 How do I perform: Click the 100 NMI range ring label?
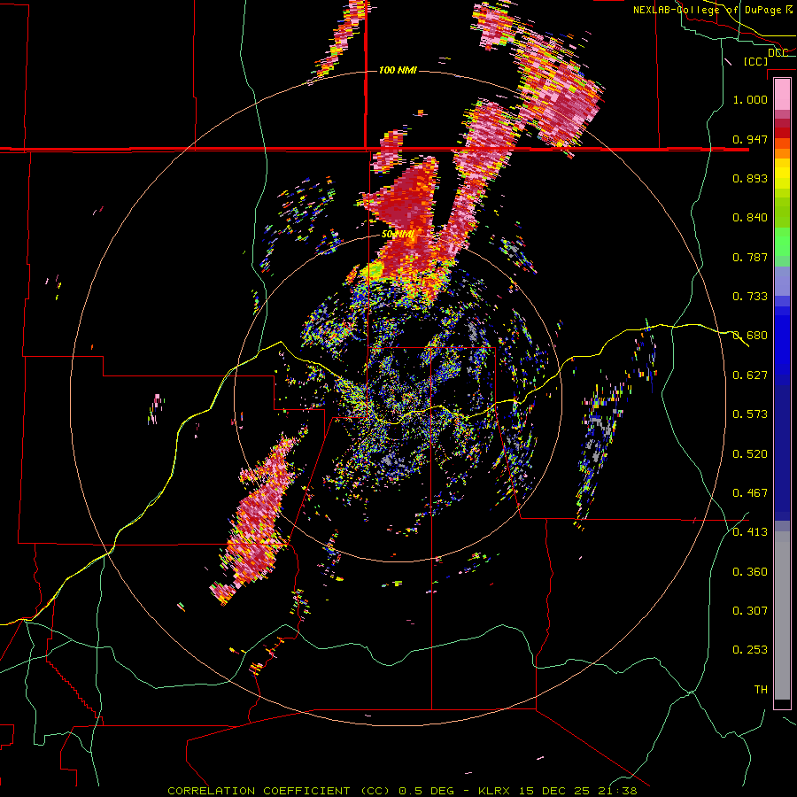pos(398,70)
